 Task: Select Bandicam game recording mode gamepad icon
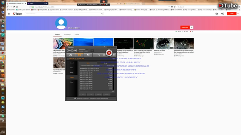click(x=70, y=55)
